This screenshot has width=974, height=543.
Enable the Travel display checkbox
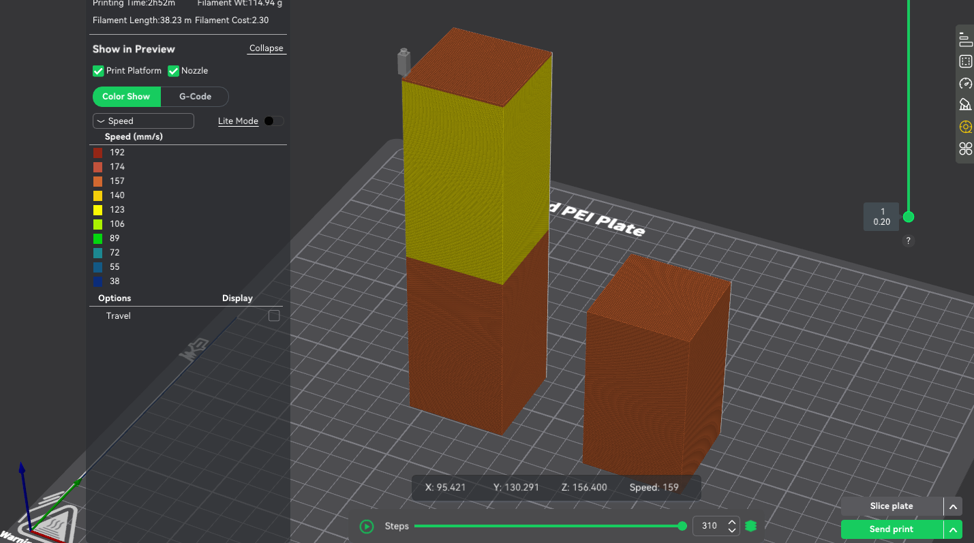(x=274, y=315)
